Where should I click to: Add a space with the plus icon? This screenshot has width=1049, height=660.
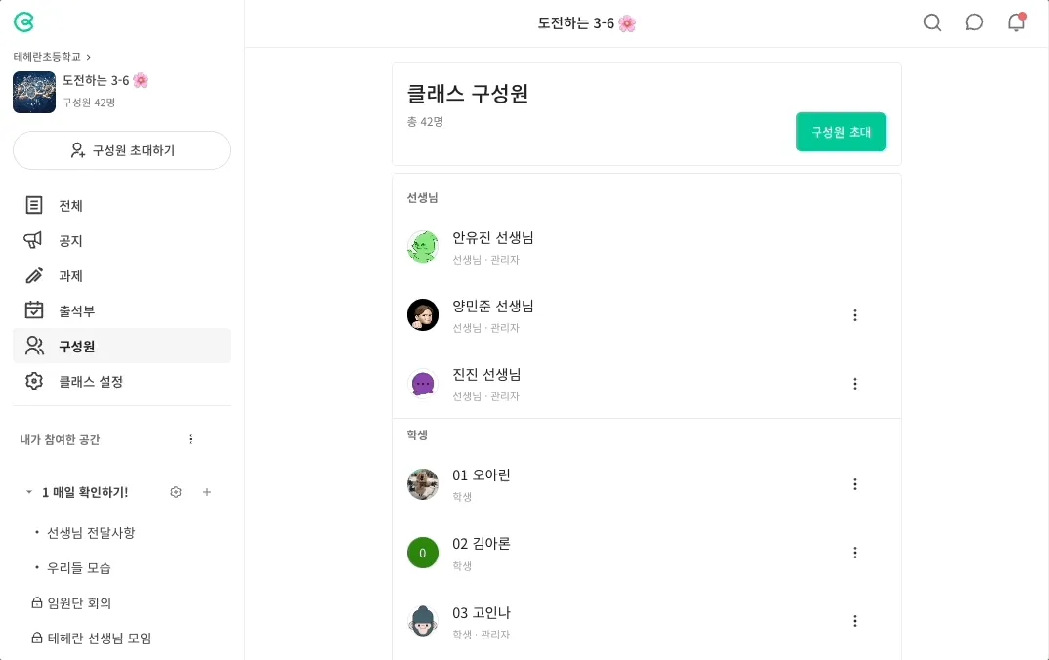pos(207,492)
